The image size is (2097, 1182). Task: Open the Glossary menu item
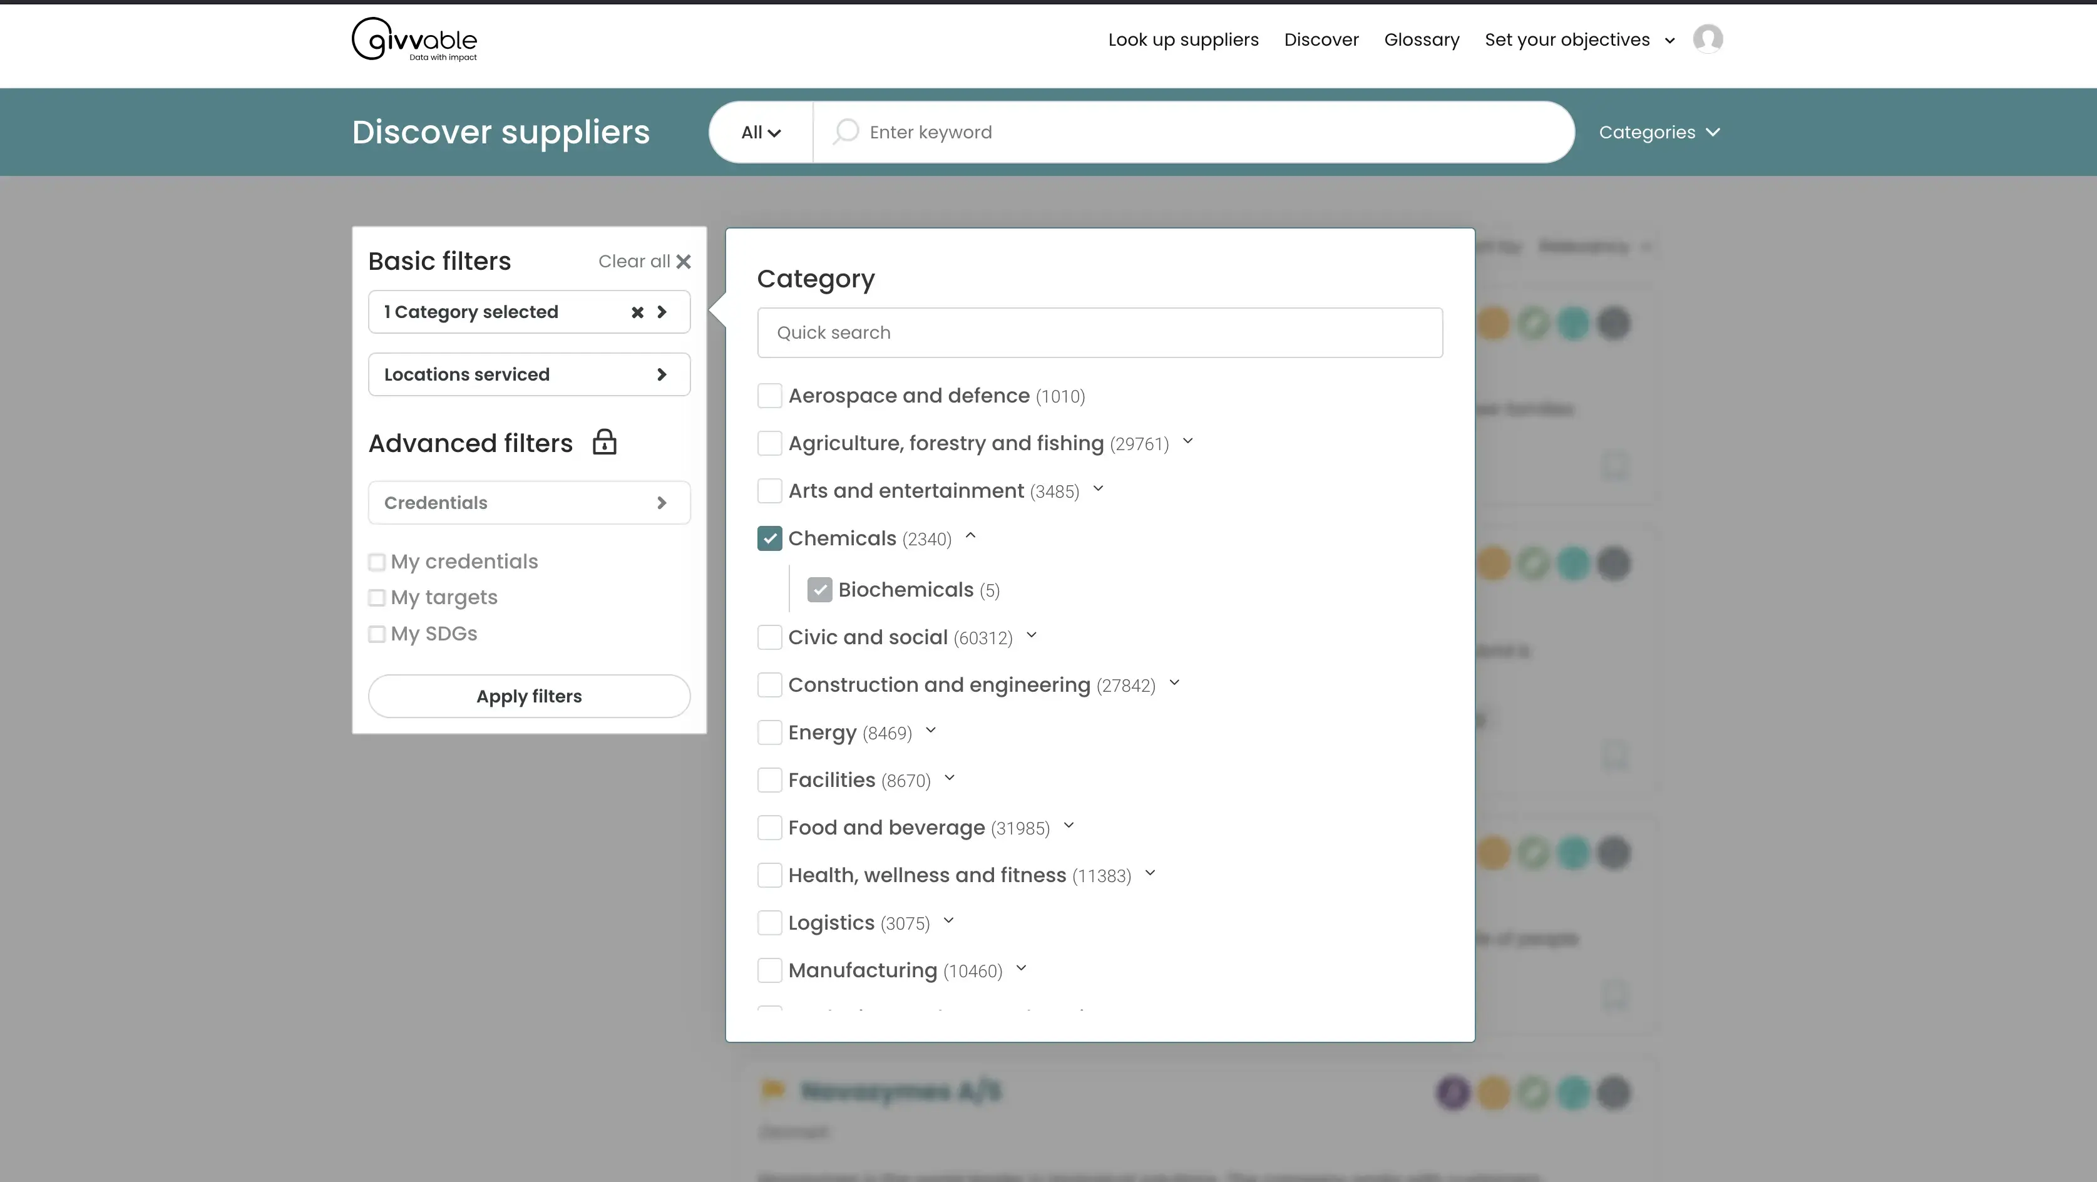[1422, 39]
